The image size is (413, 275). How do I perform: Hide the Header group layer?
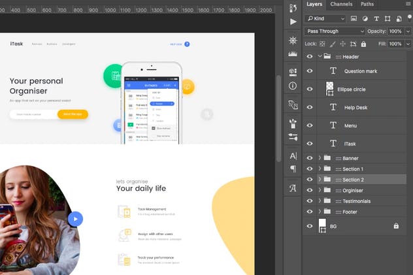[x=310, y=57]
